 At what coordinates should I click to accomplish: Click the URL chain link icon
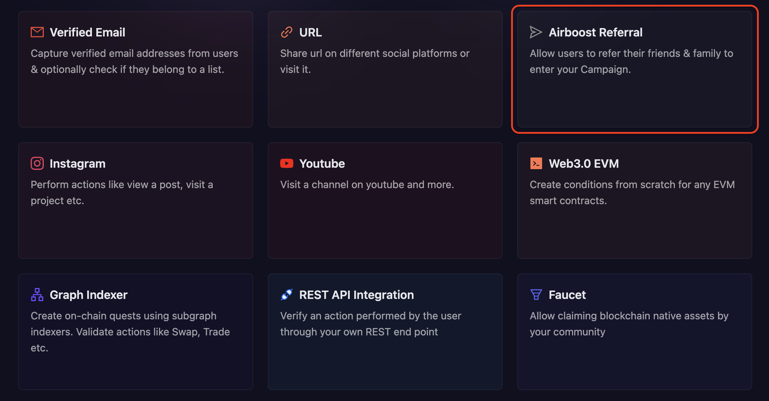[x=287, y=32]
